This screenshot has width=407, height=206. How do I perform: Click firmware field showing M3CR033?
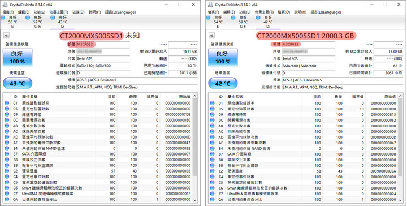(308, 44)
